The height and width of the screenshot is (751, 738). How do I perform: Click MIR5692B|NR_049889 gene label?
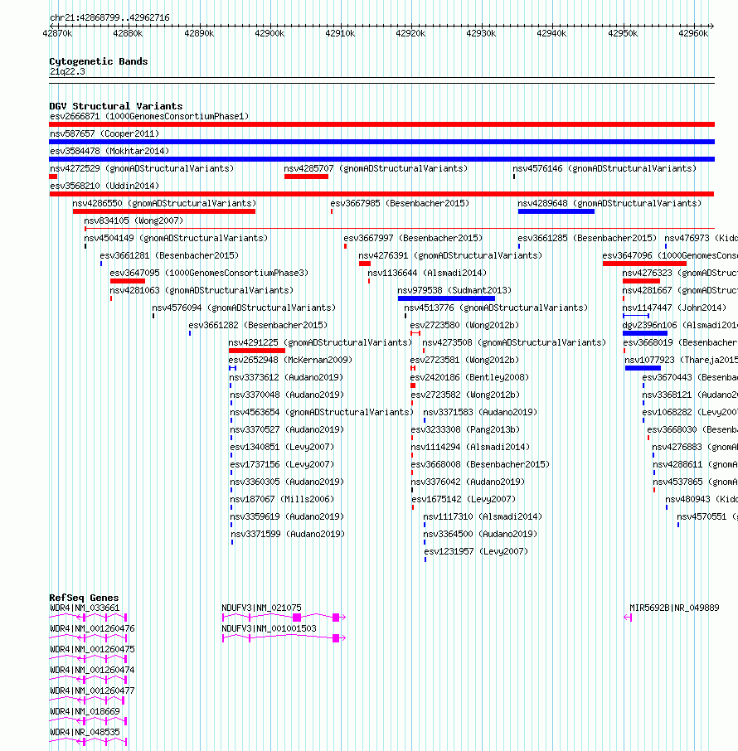(674, 608)
